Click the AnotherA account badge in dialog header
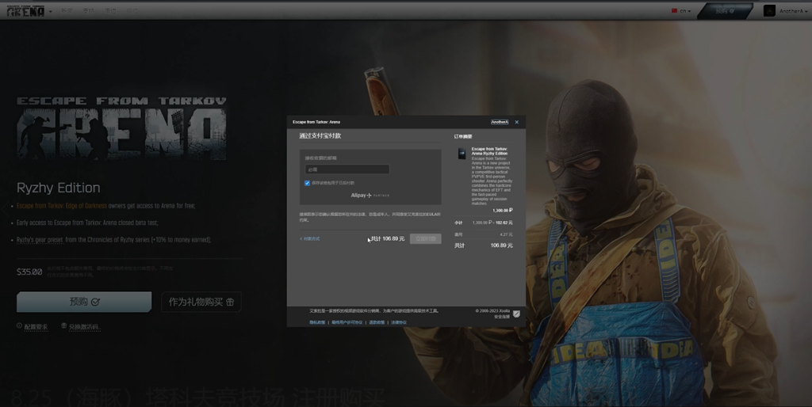Viewport: 812px width, 407px height. [500, 122]
